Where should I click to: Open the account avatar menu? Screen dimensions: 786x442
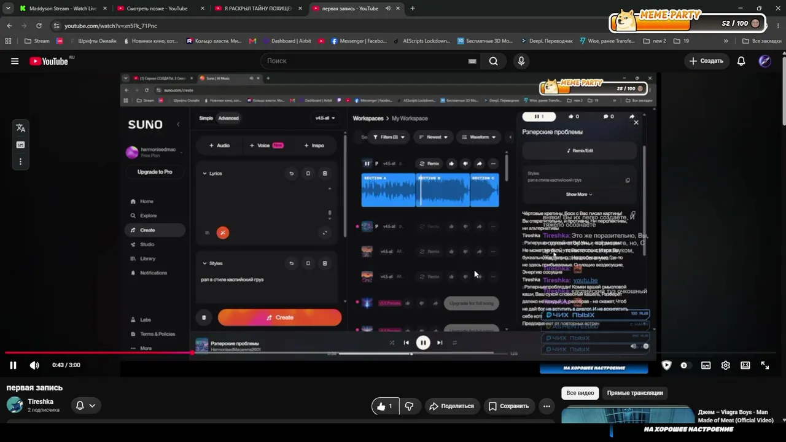(x=765, y=61)
